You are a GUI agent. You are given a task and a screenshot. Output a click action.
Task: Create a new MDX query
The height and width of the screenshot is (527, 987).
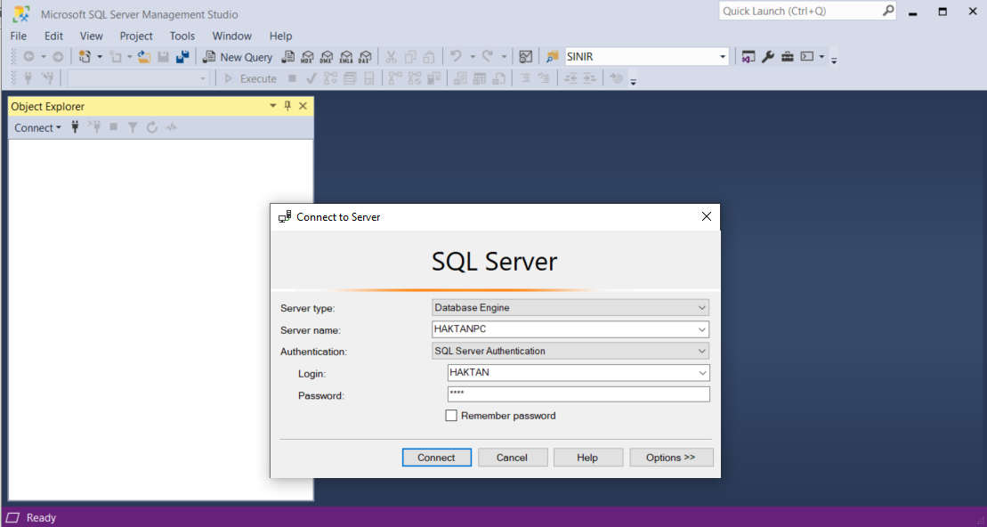coord(307,56)
